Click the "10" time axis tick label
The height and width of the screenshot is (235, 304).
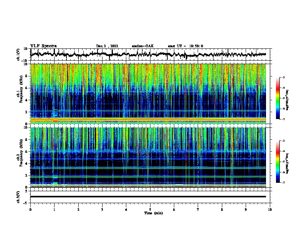(270, 210)
